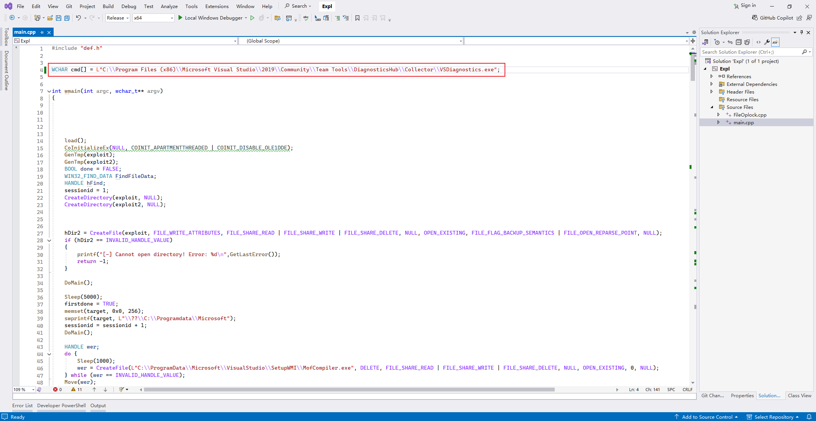Click the code cleanup broom icon
The width and height of the screenshot is (816, 421).
(121, 390)
